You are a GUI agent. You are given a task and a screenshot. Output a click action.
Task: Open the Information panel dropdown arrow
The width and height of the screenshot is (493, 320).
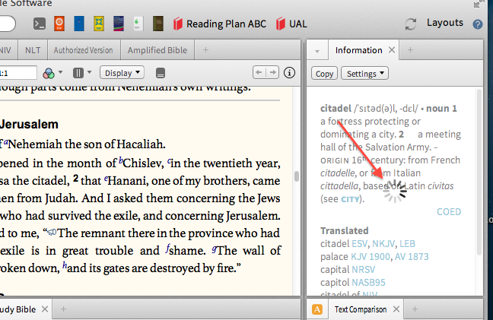(x=317, y=51)
